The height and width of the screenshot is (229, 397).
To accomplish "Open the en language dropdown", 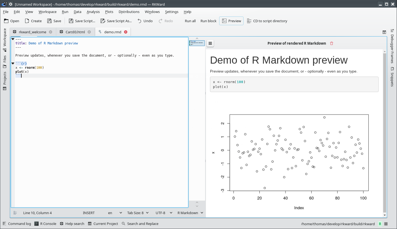I will tap(115, 213).
